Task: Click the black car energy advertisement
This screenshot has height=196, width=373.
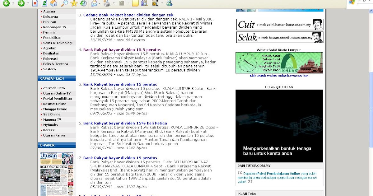Action: (279, 126)
